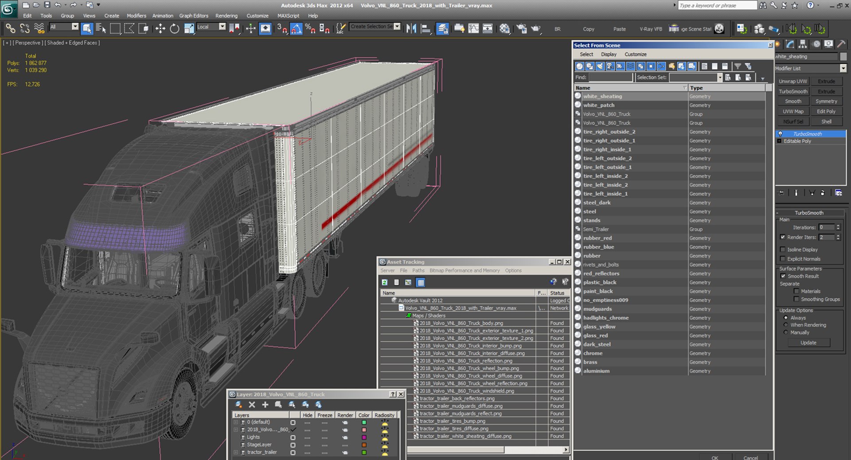
Task: Expand the 0 (default) layer
Action: [x=236, y=422]
